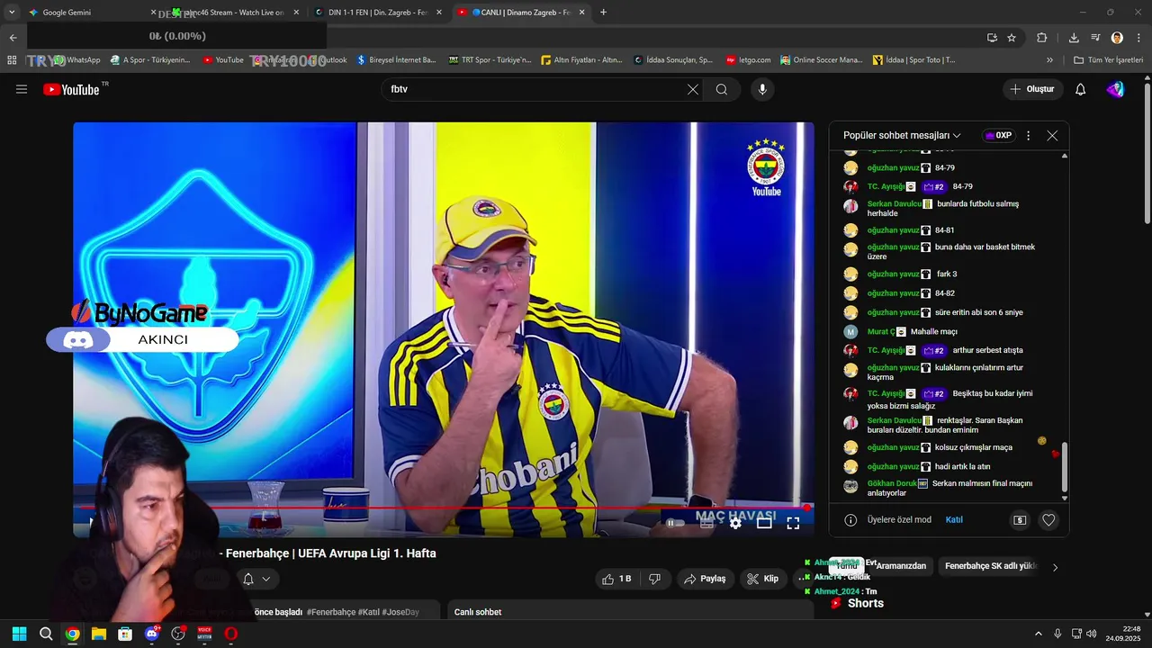The width and height of the screenshot is (1152, 648).
Task: Click the live chat scrollbar
Action: coord(1065,465)
